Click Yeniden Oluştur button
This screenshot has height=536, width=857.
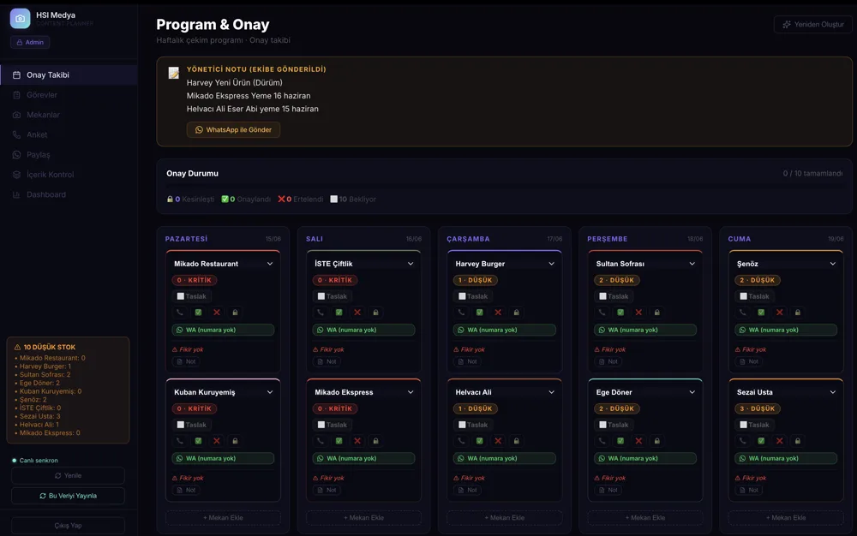pyautogui.click(x=813, y=25)
